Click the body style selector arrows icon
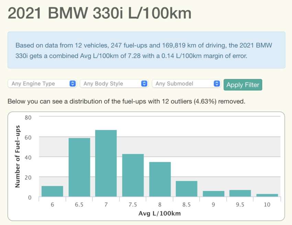 [145, 83]
